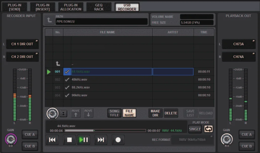260x153 pixels.
Task: Switch list display to SONG TITLE
Action: tap(114, 113)
